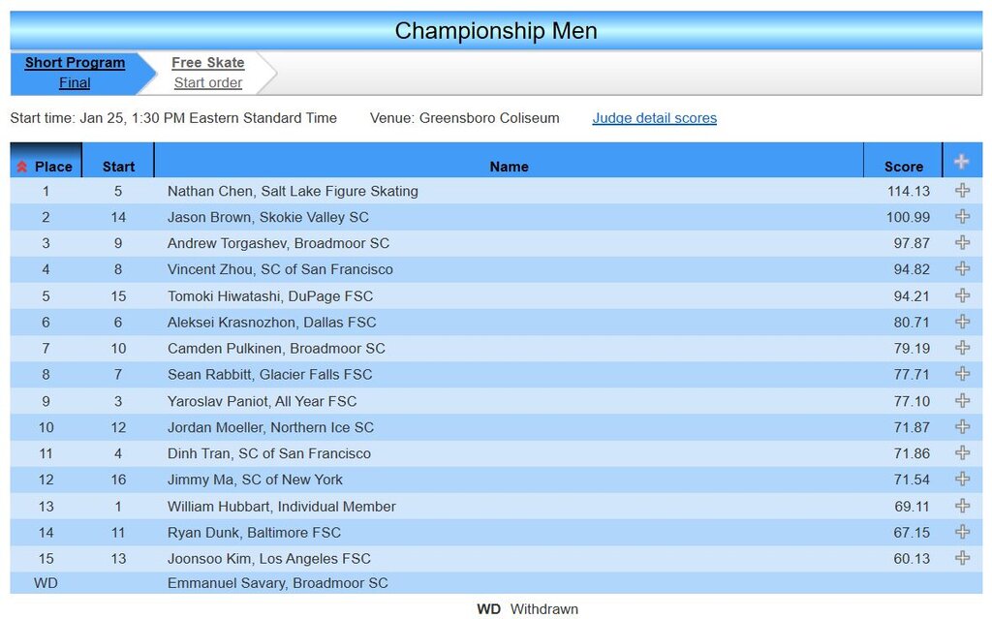Click the plus icon in Jason Brown's row
992x619 pixels.
[962, 217]
